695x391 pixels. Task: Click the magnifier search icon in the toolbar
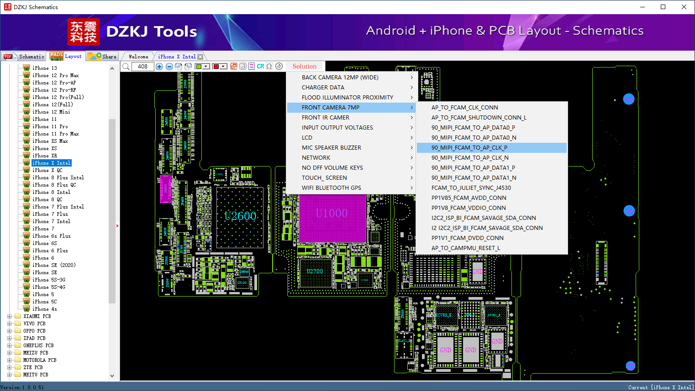126,67
